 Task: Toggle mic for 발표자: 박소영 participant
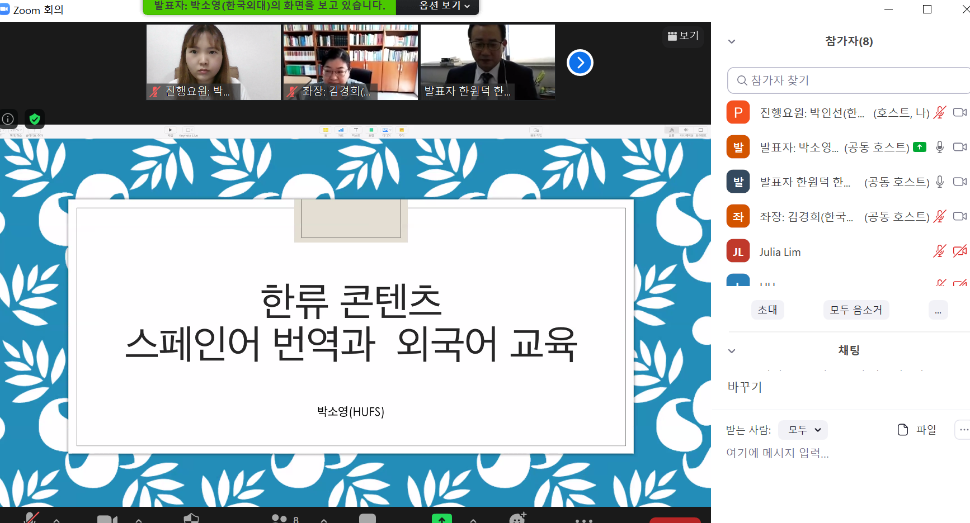[x=940, y=147]
